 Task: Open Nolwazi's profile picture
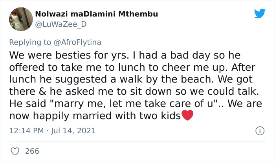click(x=18, y=18)
